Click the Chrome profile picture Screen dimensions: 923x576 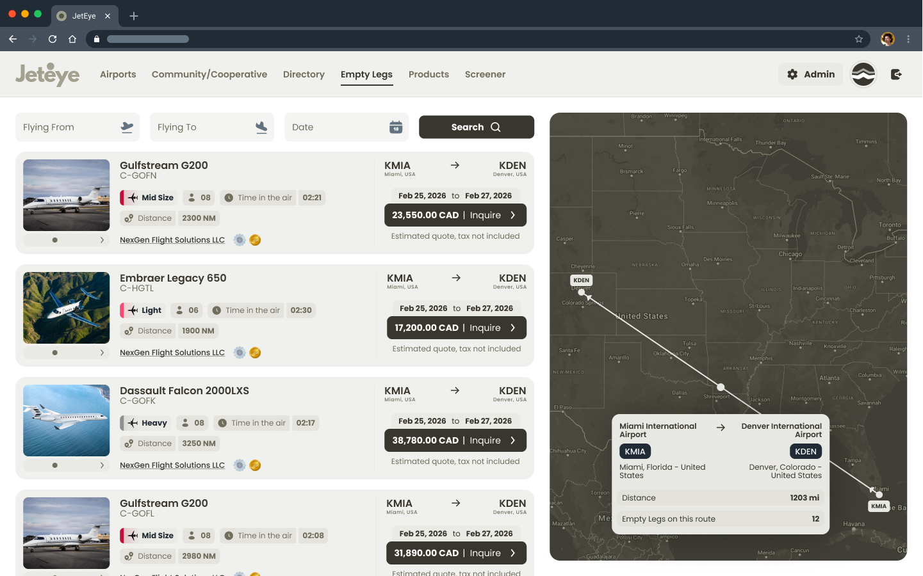pos(888,39)
